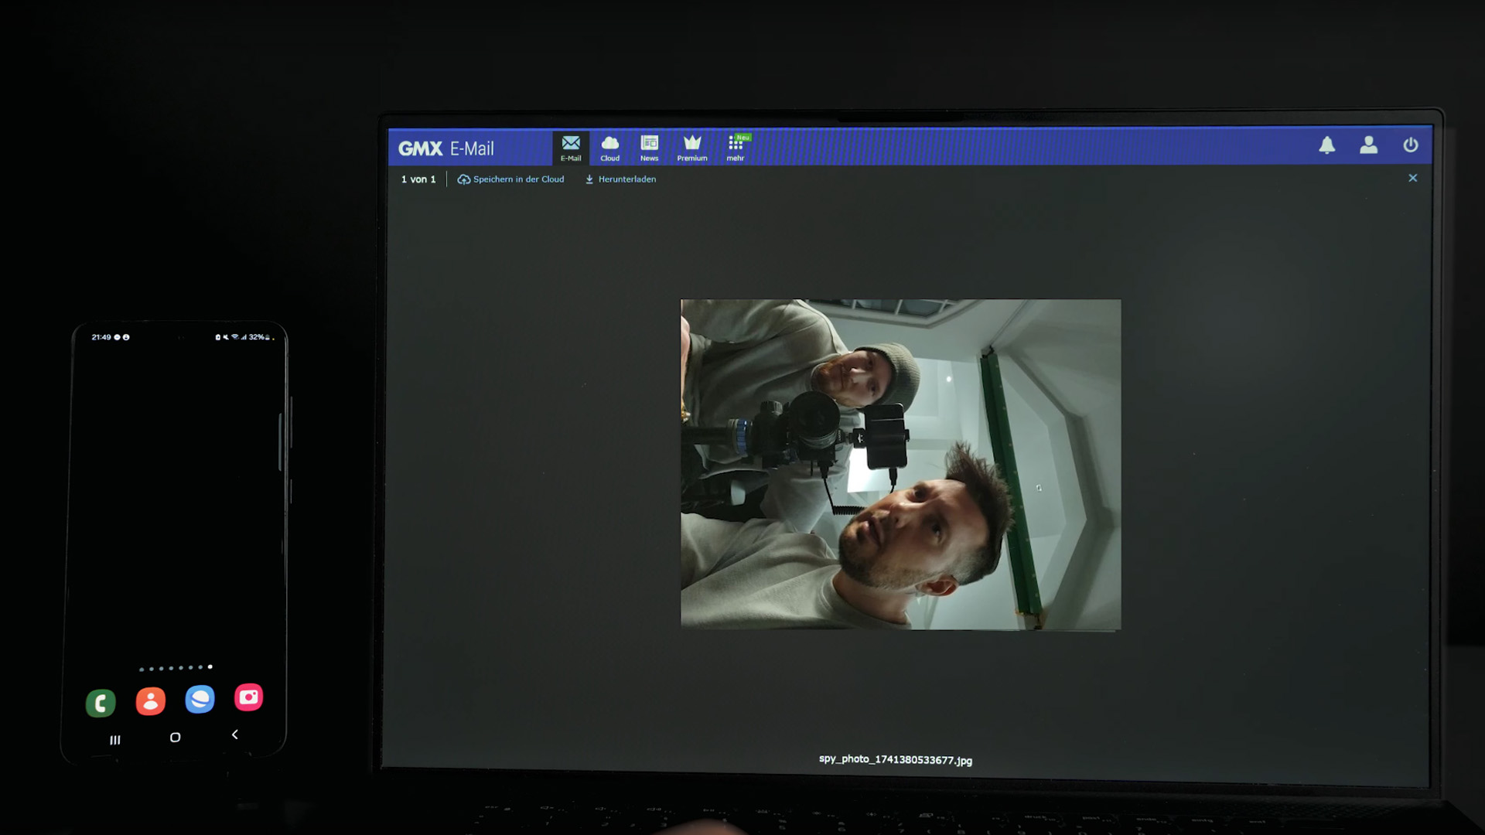Open the Samsung Internet browser app
Image resolution: width=1485 pixels, height=835 pixels.
(200, 699)
